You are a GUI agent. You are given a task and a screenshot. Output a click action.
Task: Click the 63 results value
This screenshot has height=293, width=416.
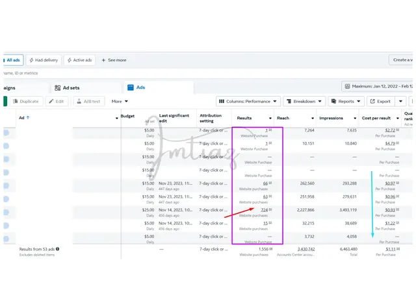tap(265, 196)
